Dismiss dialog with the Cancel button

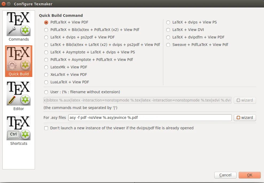click(225, 175)
